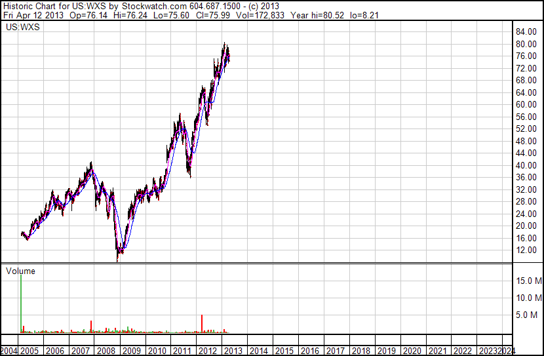544x356 pixels.
Task: Click the 2020 year label on time axis
Action: coord(412,351)
